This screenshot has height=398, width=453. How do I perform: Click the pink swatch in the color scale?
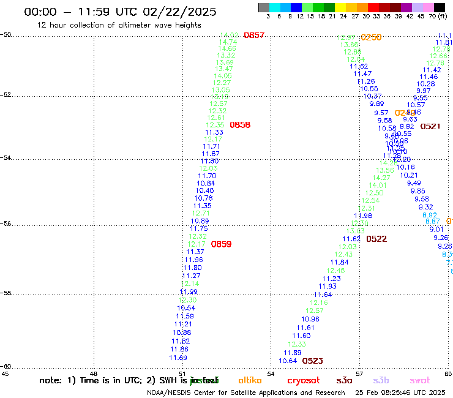tap(428, 7)
